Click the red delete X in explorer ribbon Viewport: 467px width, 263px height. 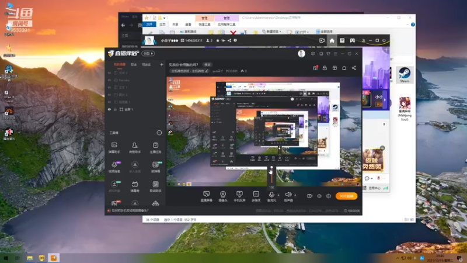[233, 33]
